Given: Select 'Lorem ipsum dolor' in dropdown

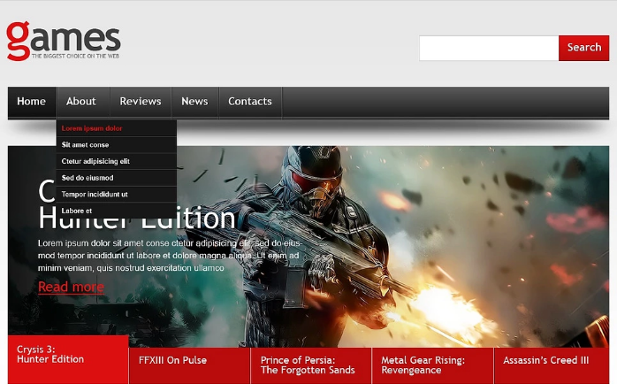Looking at the screenshot, I should (117, 128).
